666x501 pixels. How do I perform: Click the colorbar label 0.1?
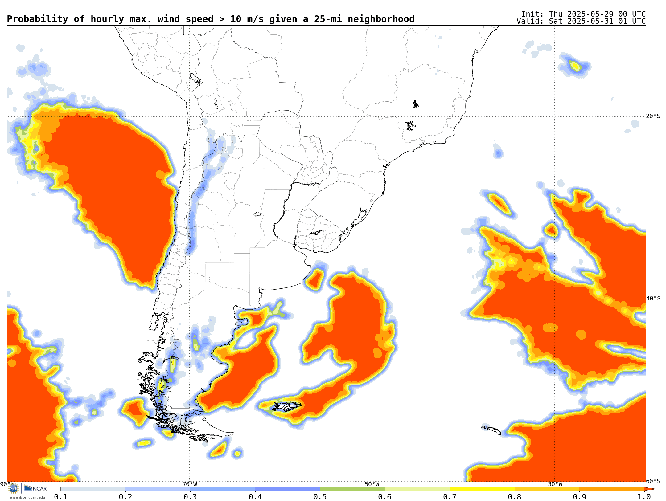pos(61,497)
